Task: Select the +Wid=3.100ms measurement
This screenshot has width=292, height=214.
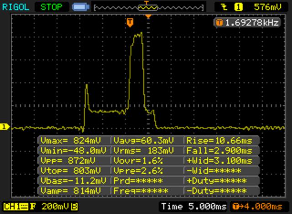Action: pos(221,160)
